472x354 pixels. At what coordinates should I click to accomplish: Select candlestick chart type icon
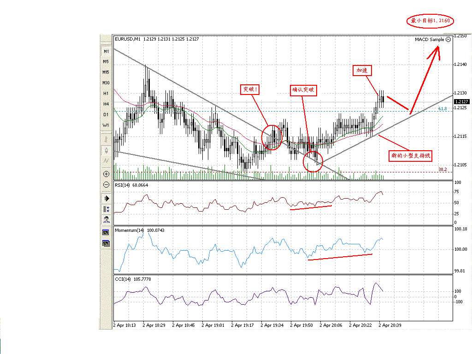(106, 150)
